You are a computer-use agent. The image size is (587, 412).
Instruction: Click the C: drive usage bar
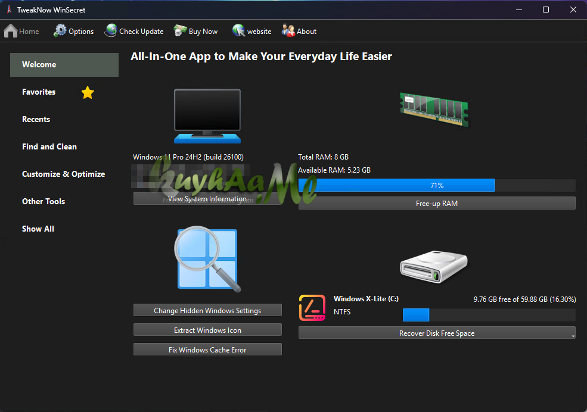(x=489, y=315)
